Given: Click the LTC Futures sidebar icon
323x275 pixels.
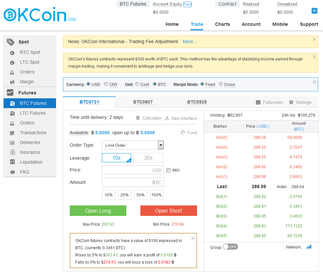Looking at the screenshot, I should point(12,113).
